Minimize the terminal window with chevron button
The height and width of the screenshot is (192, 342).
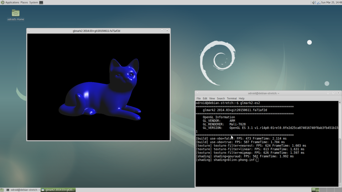point(328,93)
